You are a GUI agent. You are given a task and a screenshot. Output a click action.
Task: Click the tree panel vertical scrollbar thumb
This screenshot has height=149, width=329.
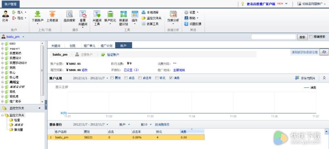(x=42, y=70)
